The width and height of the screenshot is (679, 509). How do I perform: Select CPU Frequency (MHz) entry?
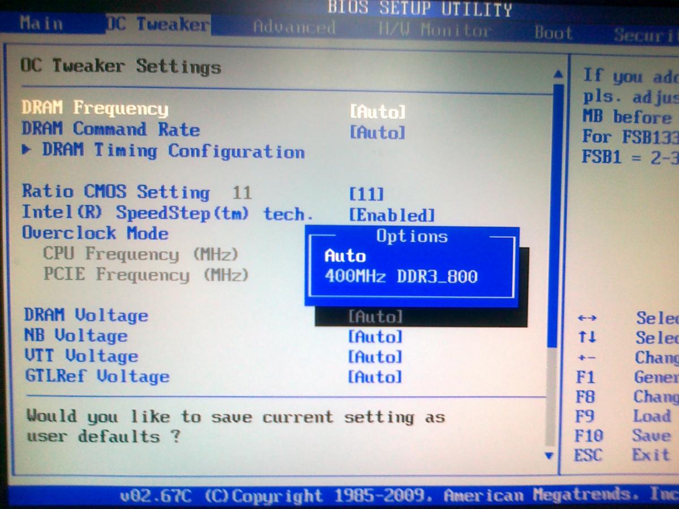click(141, 254)
